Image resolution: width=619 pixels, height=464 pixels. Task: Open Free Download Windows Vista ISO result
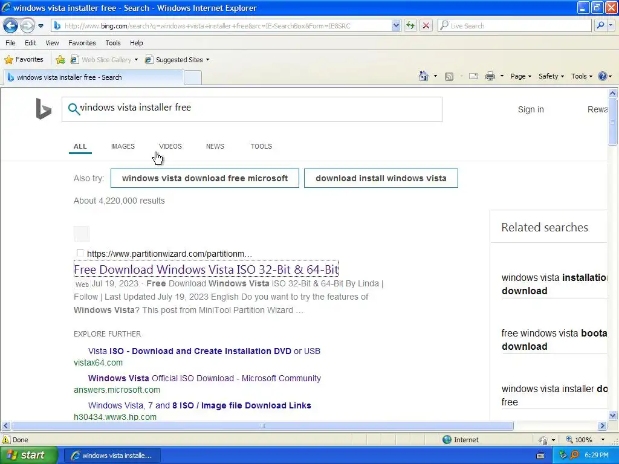point(206,269)
